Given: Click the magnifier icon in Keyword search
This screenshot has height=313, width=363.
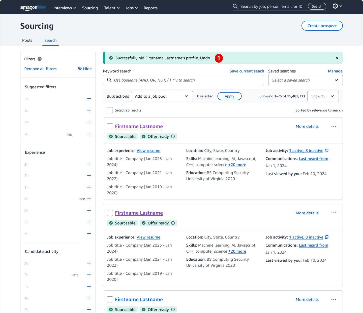Looking at the screenshot, I should 109,80.
